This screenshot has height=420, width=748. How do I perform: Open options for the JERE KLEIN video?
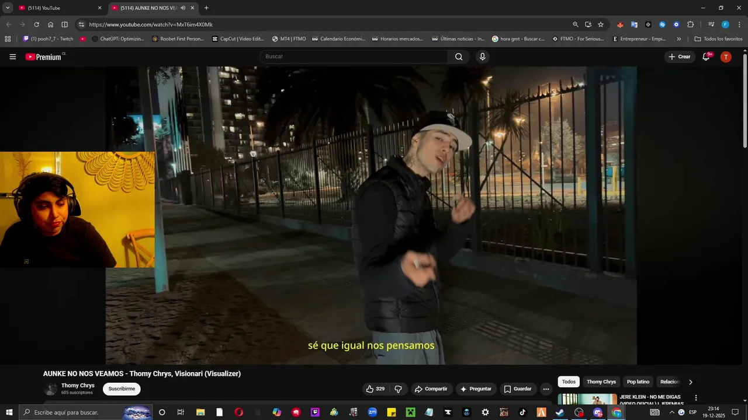tap(695, 398)
